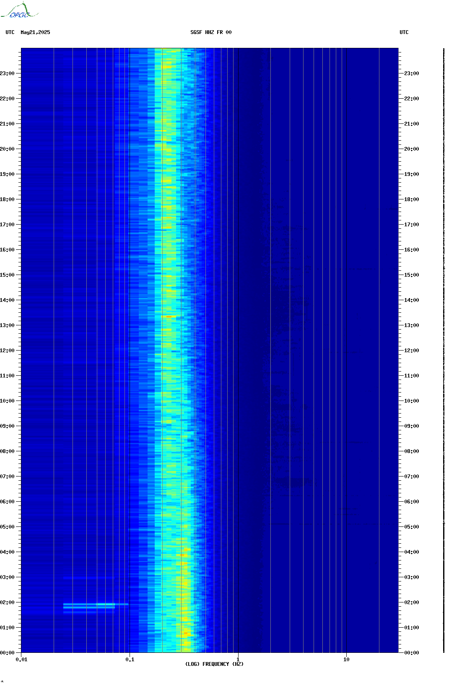Click the left 00:00 time label
The height and width of the screenshot is (686, 462).
tap(7, 653)
